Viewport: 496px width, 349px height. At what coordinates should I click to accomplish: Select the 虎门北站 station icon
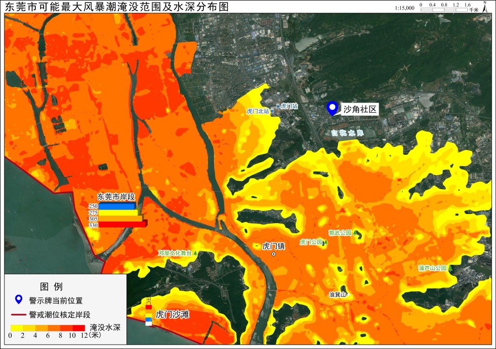click(x=272, y=111)
